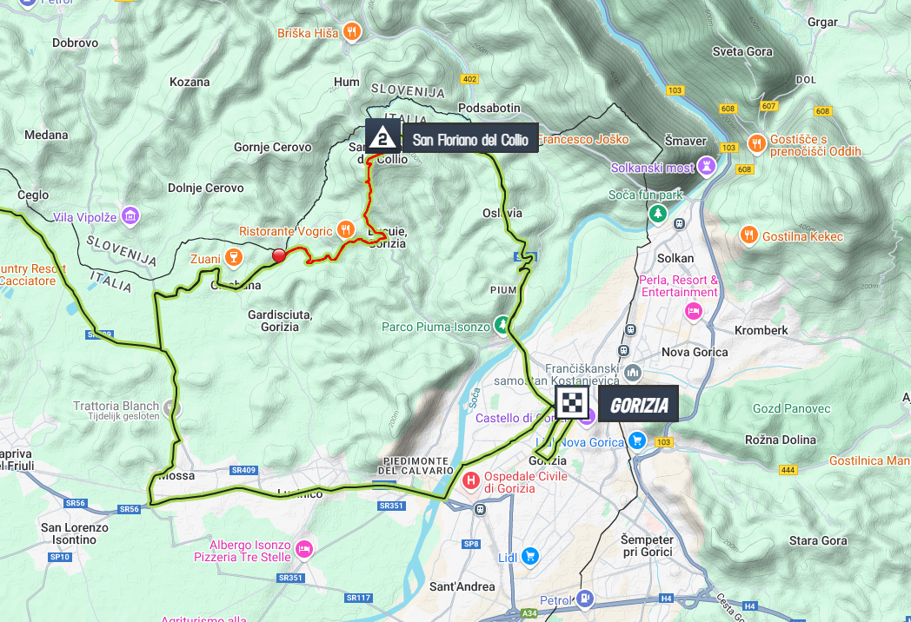The width and height of the screenshot is (911, 622).
Task: Click the Perla Resort hotel icon
Action: (x=693, y=311)
